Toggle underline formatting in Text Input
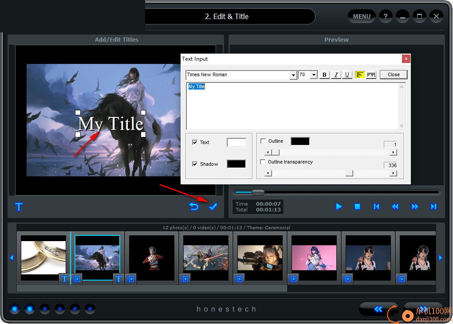The width and height of the screenshot is (453, 324). coord(347,75)
